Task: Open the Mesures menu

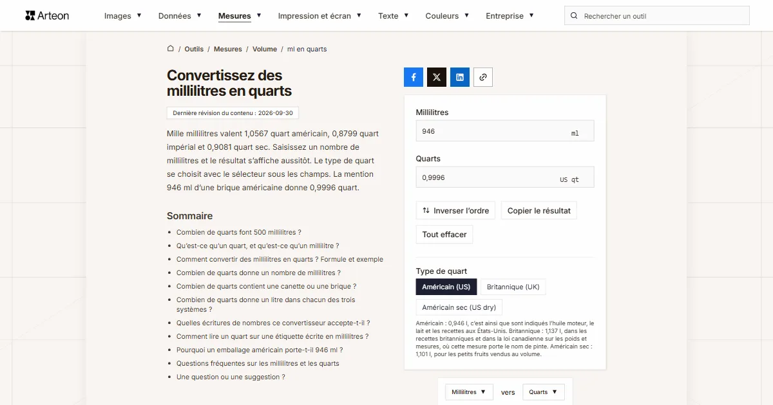Action: tap(240, 15)
